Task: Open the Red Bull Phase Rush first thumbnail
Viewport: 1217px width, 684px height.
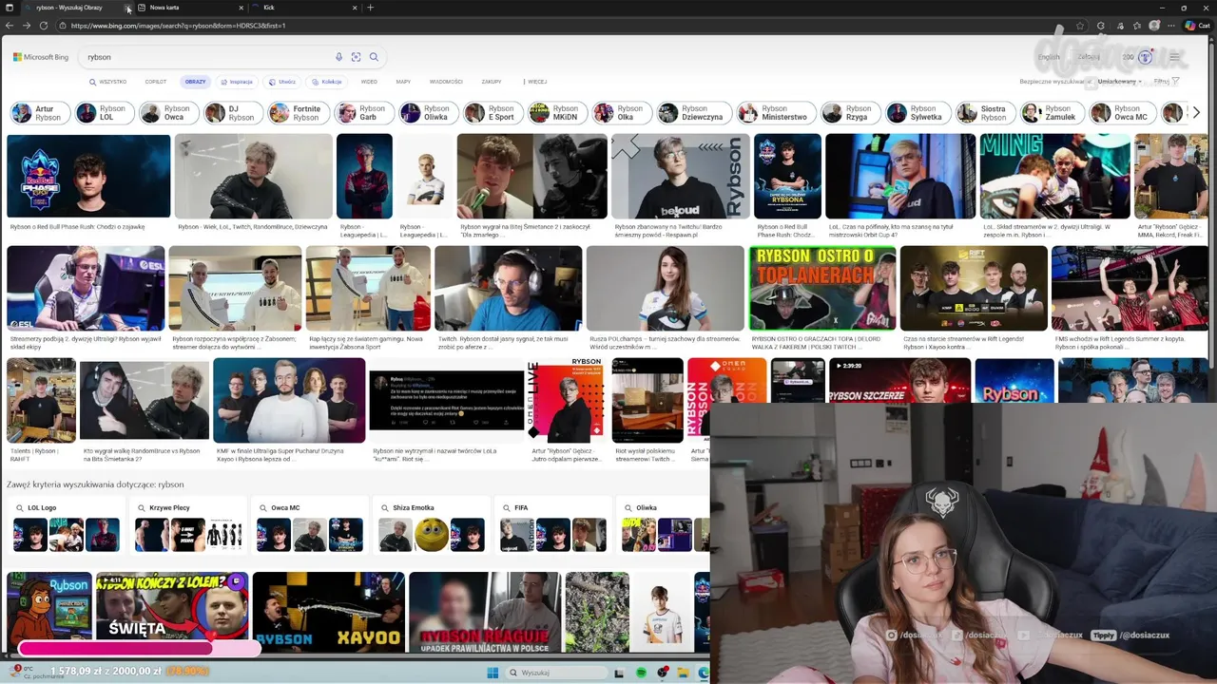Action: [x=88, y=176]
